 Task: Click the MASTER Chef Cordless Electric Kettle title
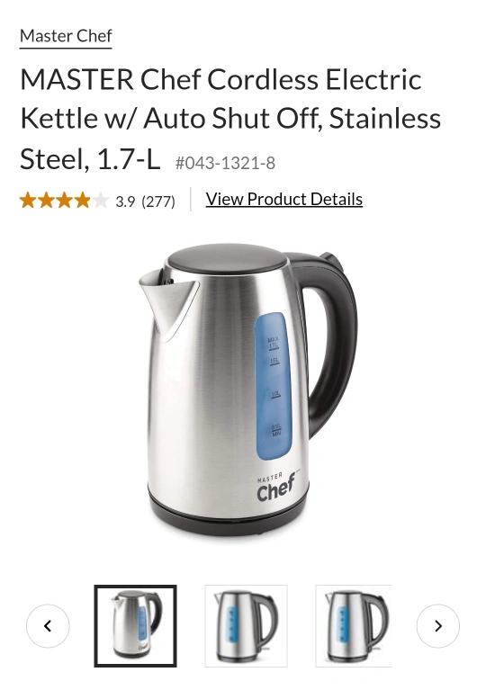point(230,119)
